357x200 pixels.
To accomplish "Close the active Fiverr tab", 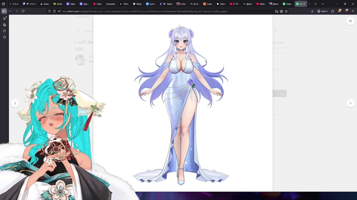I will tap(304, 4).
